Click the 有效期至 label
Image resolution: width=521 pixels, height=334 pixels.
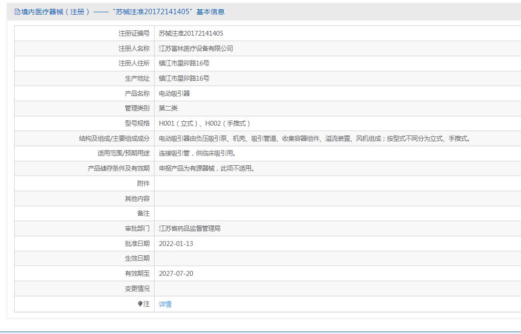tap(137, 273)
